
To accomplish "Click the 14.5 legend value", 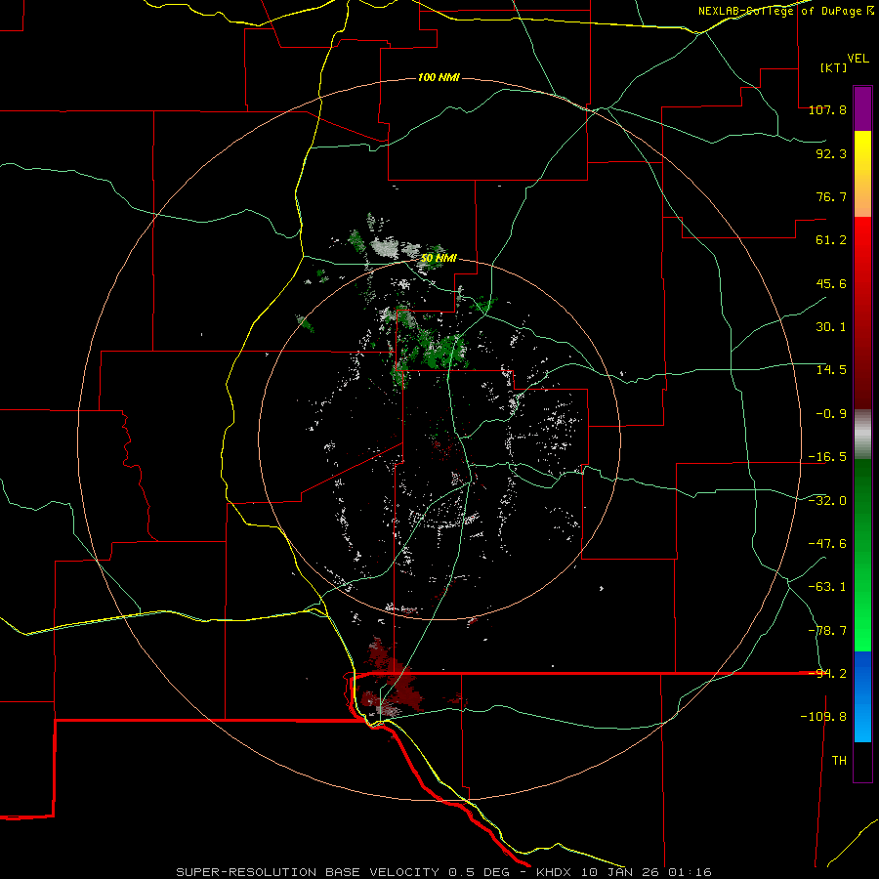I will tap(831, 370).
